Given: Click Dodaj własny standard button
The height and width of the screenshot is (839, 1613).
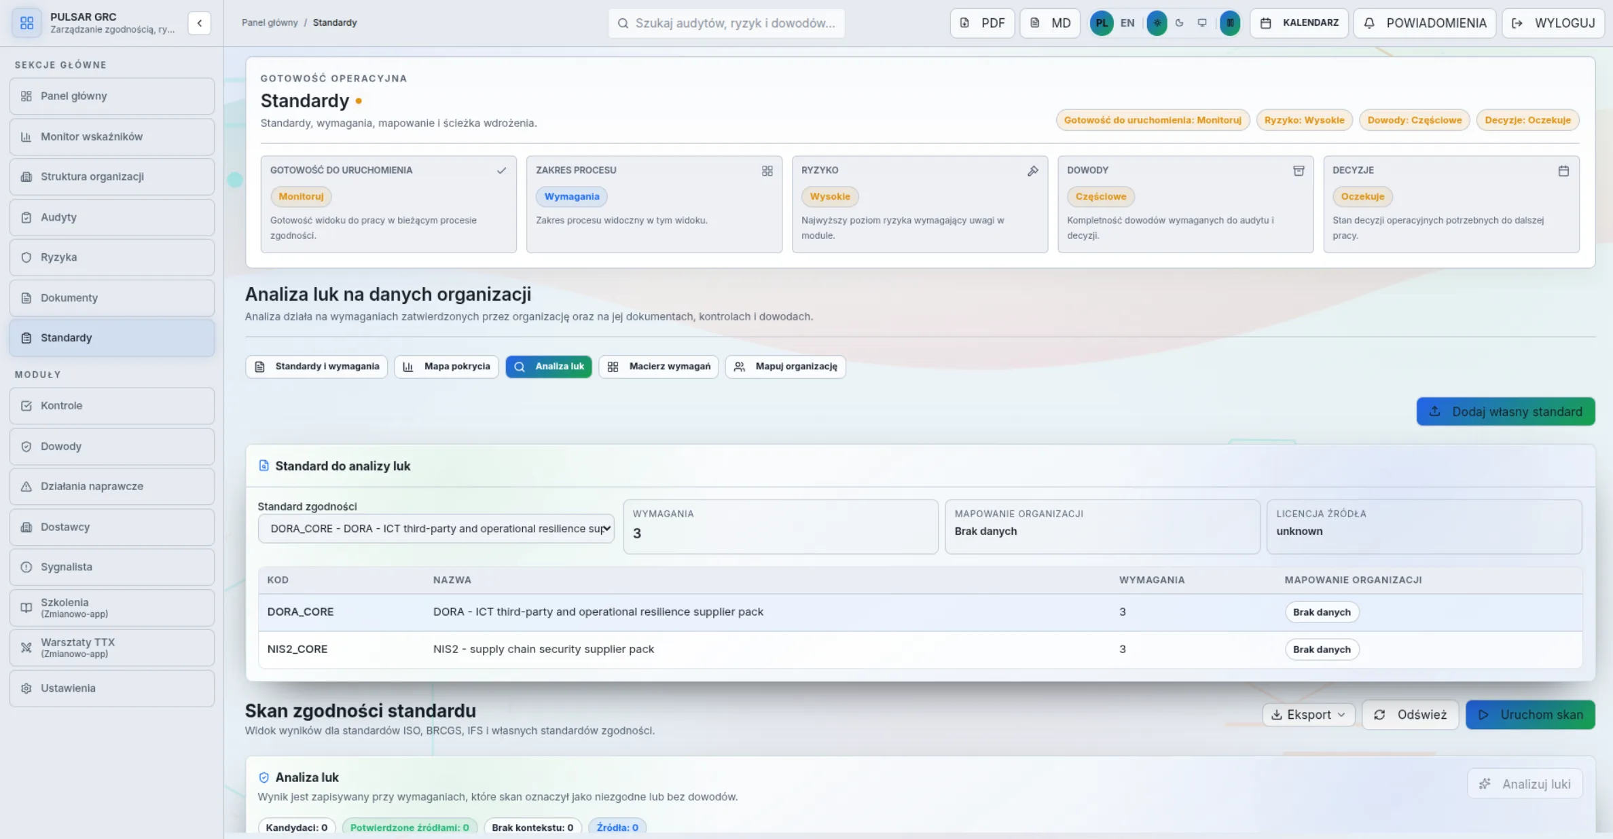Looking at the screenshot, I should click(x=1506, y=411).
